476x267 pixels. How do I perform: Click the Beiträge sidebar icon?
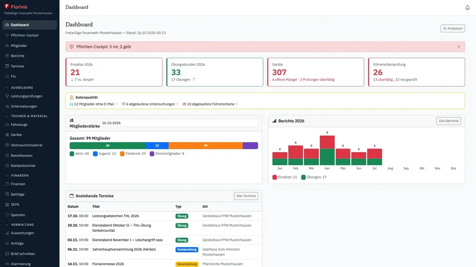(7, 194)
